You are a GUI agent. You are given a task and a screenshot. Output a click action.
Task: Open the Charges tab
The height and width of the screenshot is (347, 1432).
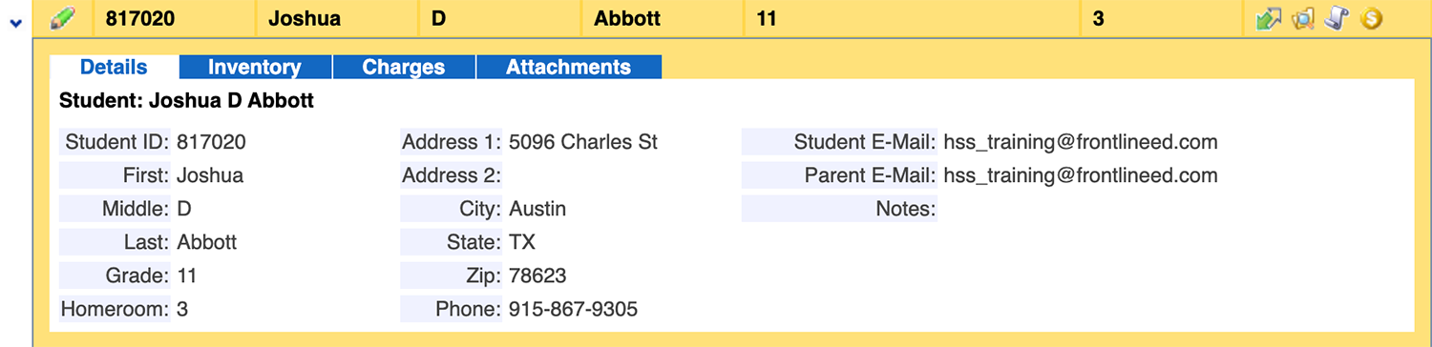(404, 67)
